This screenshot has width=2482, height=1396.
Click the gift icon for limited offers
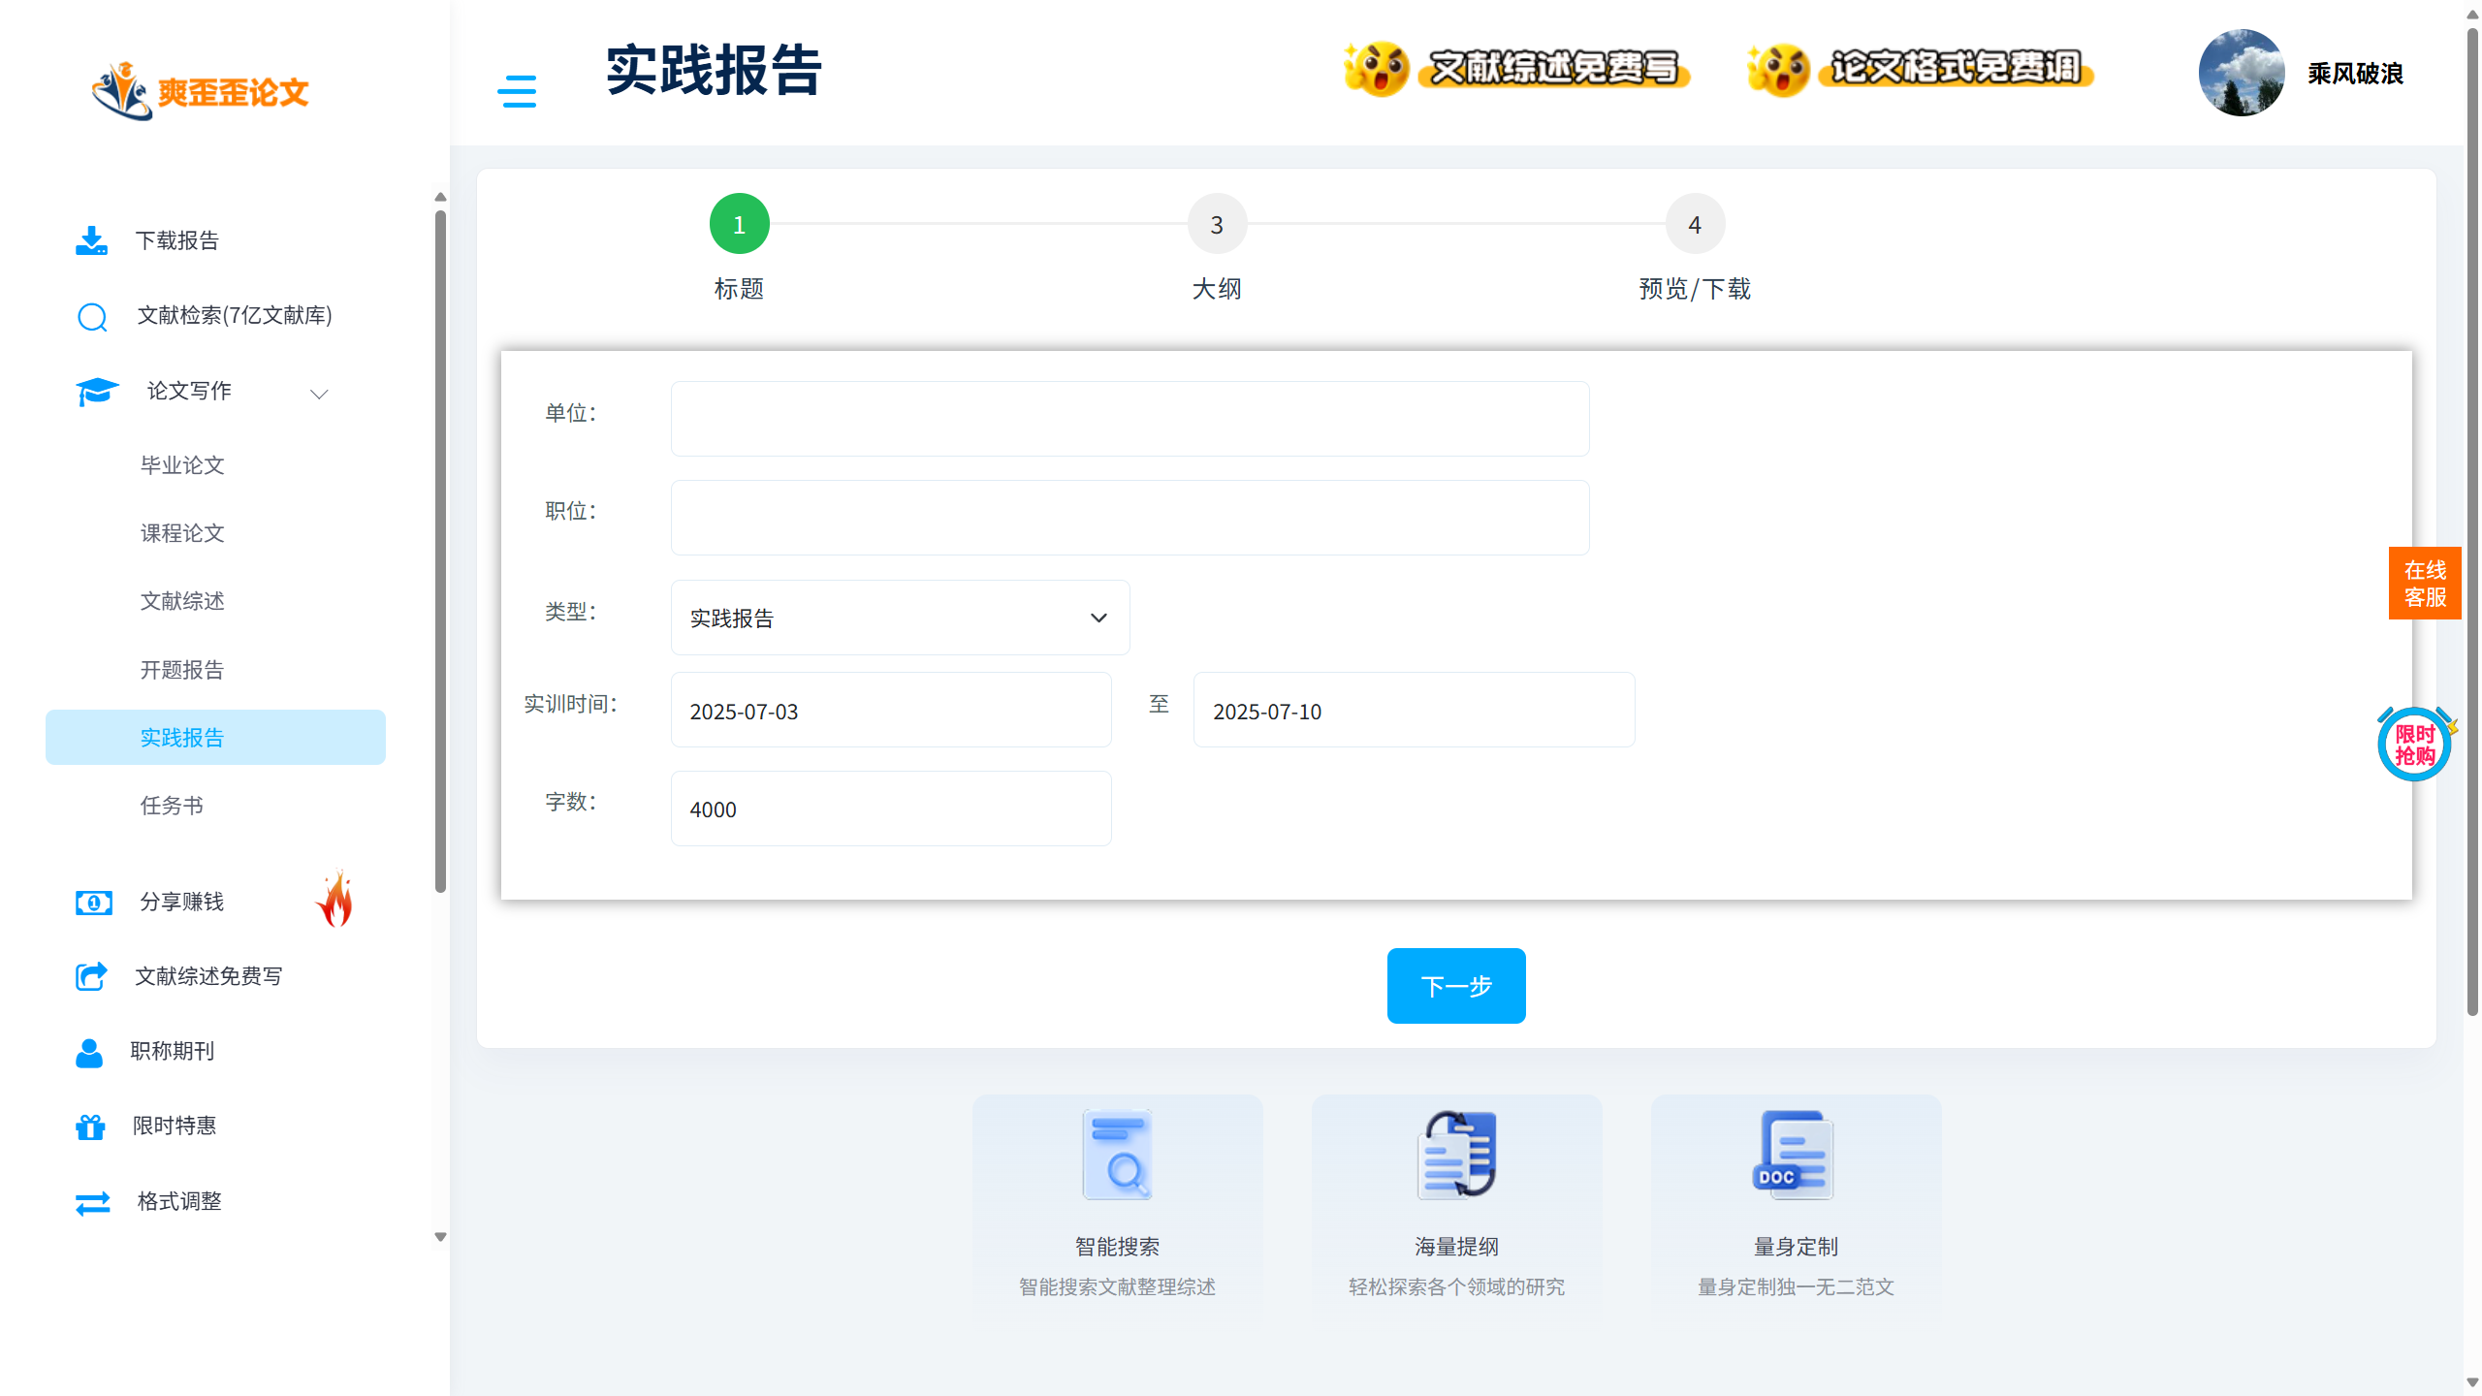(90, 1126)
